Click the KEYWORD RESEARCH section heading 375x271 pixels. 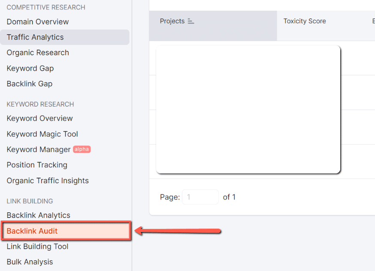click(x=40, y=104)
